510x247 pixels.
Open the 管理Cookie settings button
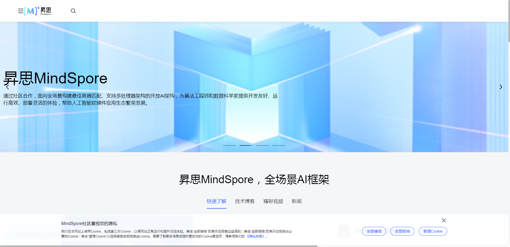433,231
